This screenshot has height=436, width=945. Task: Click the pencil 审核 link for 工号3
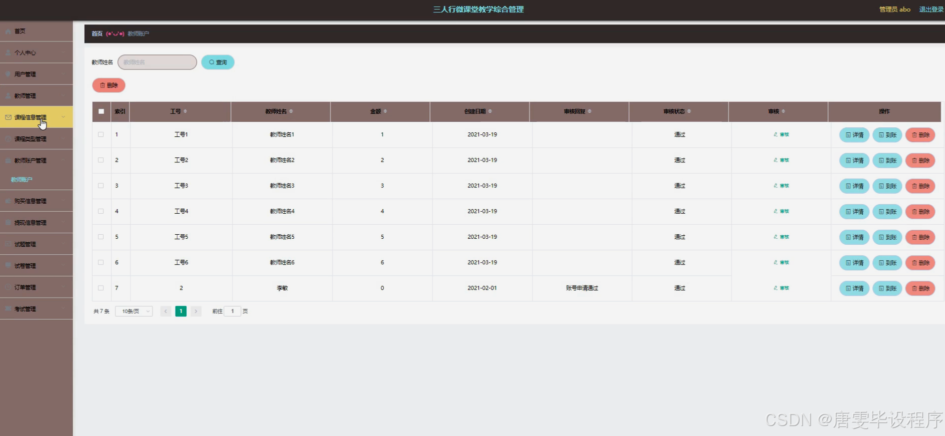781,186
